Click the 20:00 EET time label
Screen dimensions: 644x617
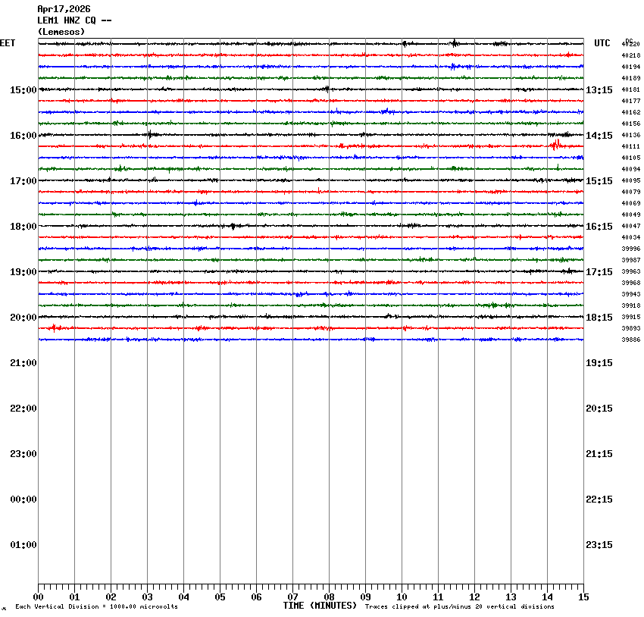coord(23,318)
